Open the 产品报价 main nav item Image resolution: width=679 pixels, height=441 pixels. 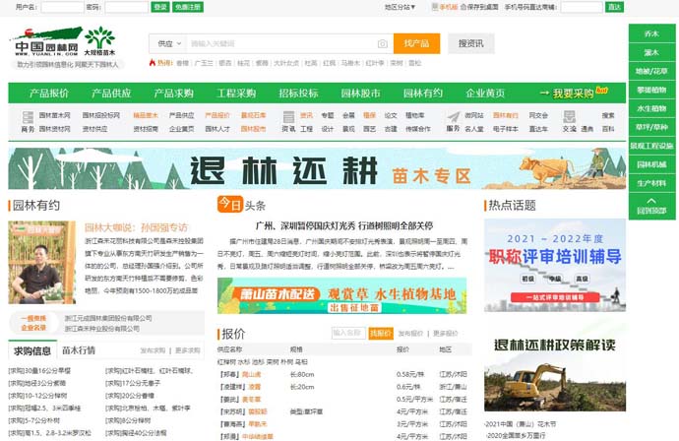pyautogui.click(x=49, y=94)
